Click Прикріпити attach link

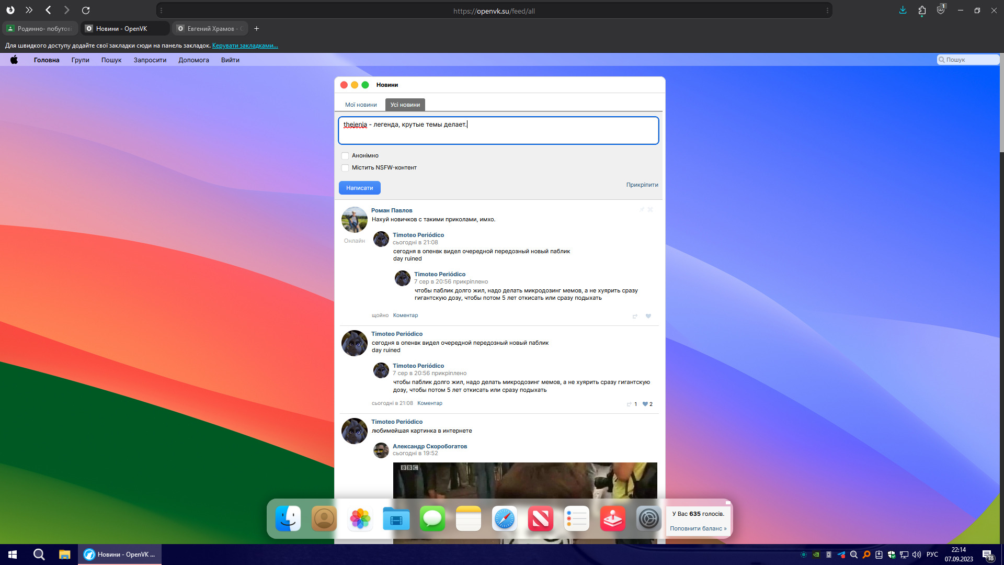tap(642, 185)
